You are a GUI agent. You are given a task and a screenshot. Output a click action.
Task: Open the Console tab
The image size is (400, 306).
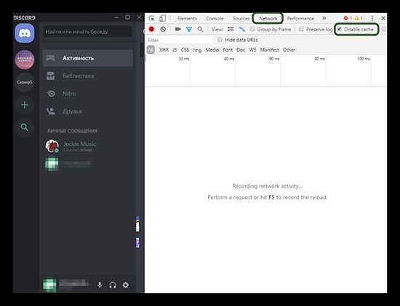215,19
